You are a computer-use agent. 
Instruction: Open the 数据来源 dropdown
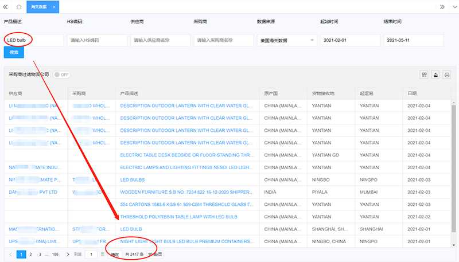pyautogui.click(x=286, y=41)
